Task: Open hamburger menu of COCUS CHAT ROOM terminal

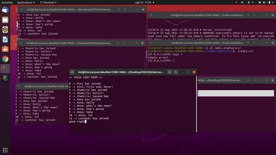Action: [176, 72]
